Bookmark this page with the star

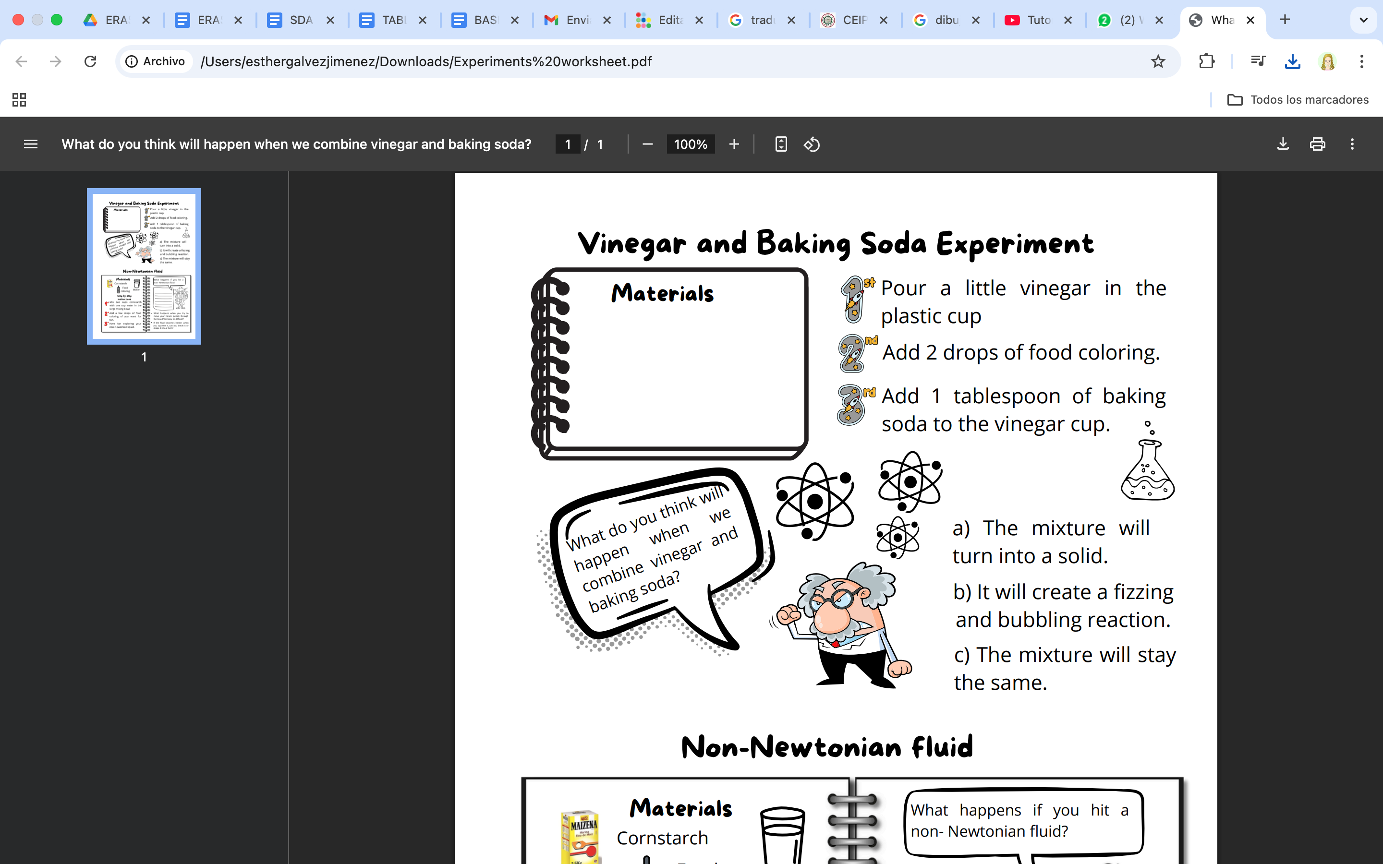coord(1158,61)
